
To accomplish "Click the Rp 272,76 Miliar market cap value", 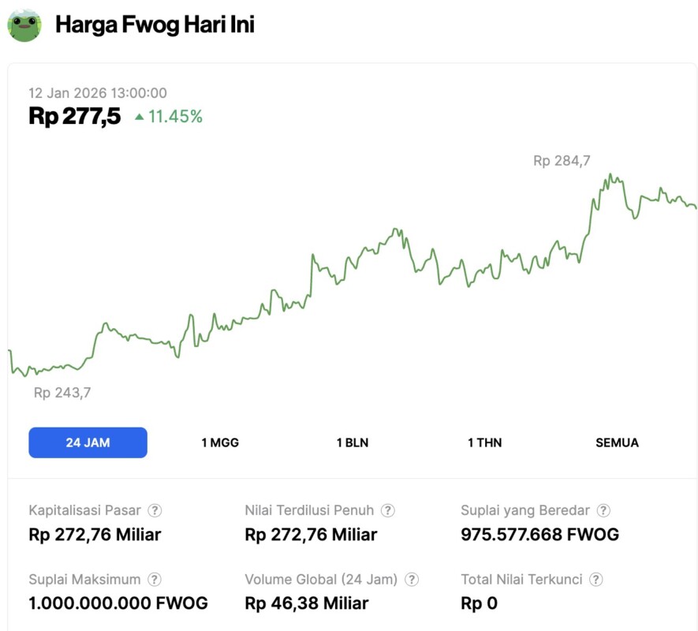I will coord(95,535).
